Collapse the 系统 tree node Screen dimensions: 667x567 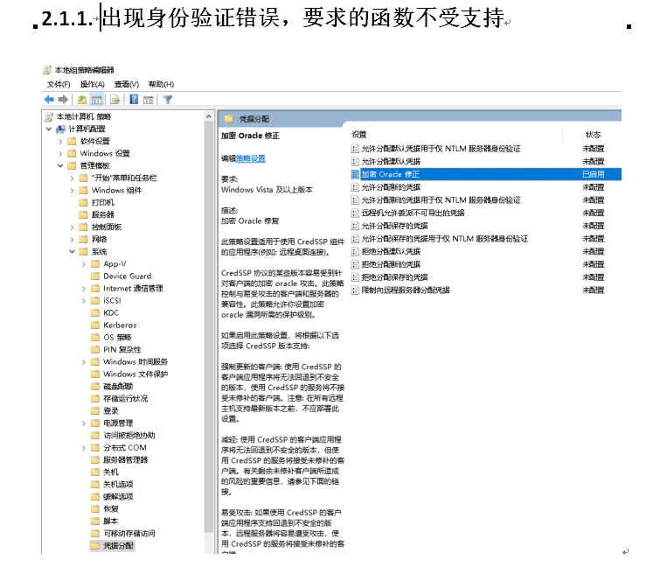tap(73, 252)
